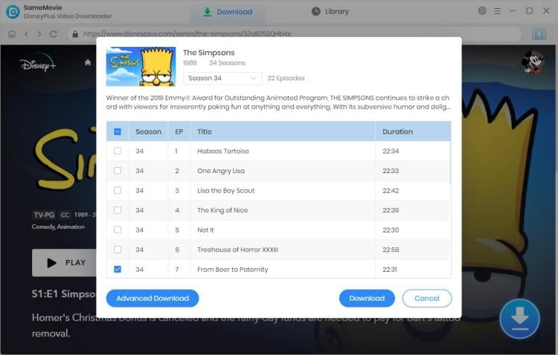Click the duration 22:34

tap(391, 151)
